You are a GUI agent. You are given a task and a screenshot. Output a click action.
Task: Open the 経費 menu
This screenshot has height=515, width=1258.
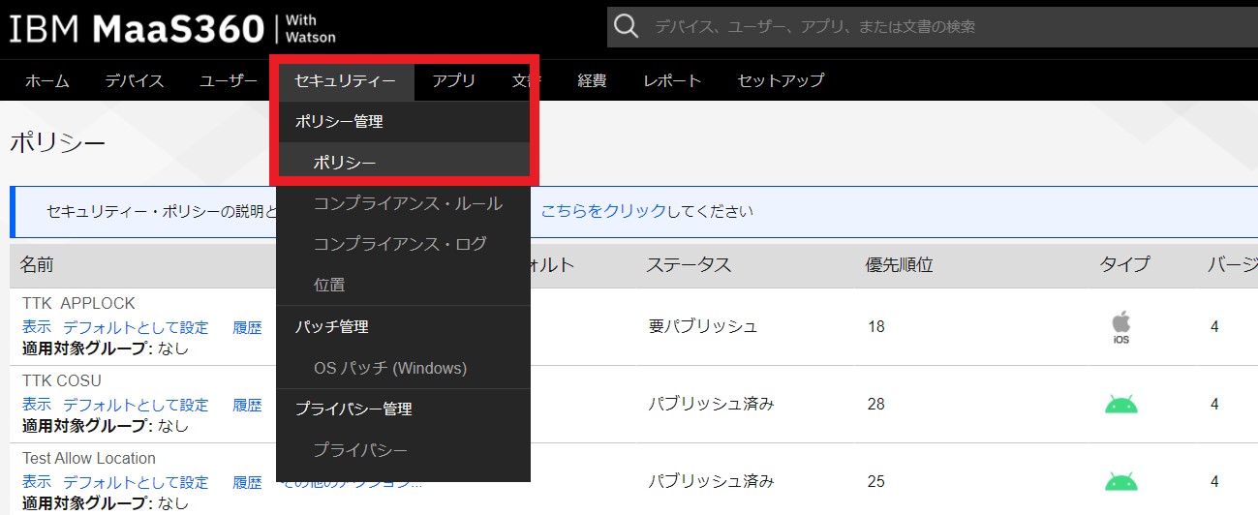coord(592,80)
